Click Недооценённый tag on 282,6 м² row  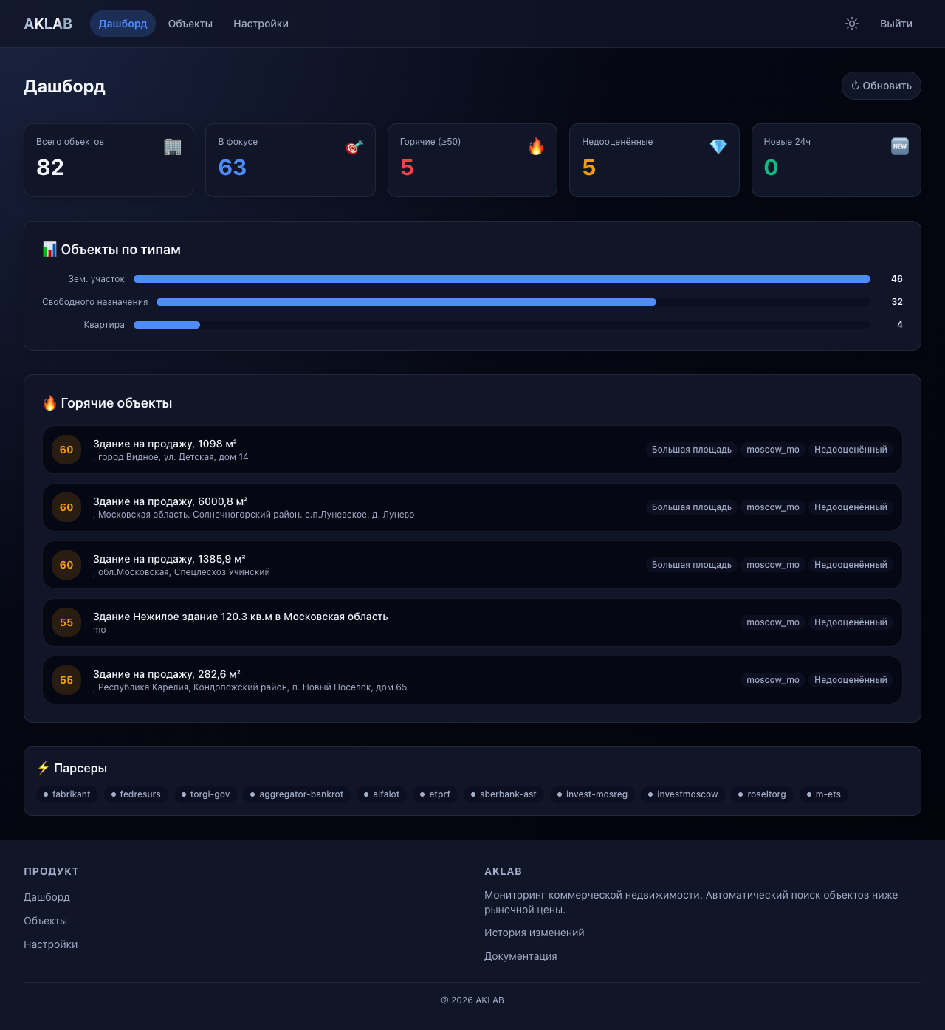[x=850, y=680]
